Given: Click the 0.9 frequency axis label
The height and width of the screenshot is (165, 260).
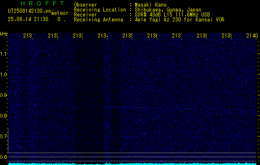Looking at the screenshot, I should coord(4,95).
